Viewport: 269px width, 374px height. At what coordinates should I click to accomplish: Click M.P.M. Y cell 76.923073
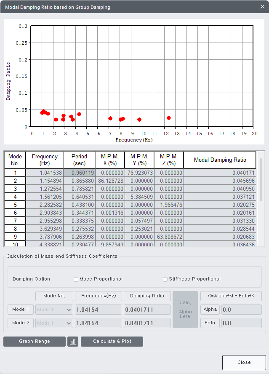coord(139,173)
